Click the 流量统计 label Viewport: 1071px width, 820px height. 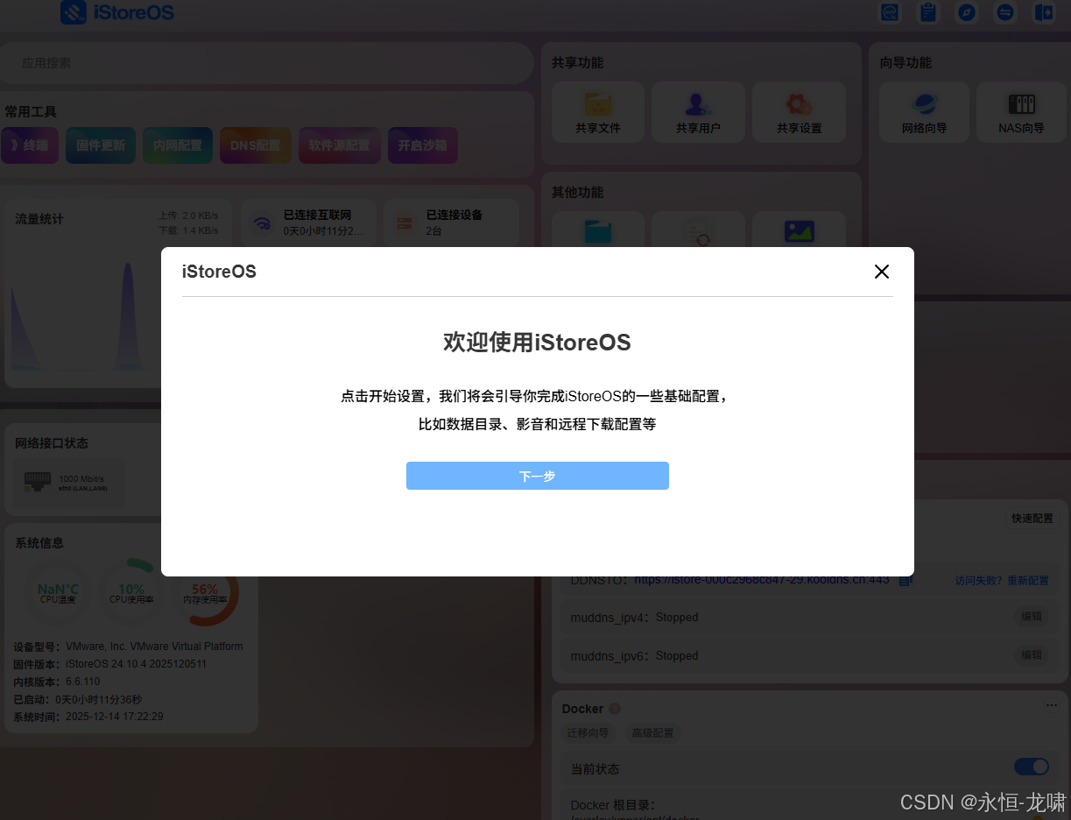(x=39, y=219)
